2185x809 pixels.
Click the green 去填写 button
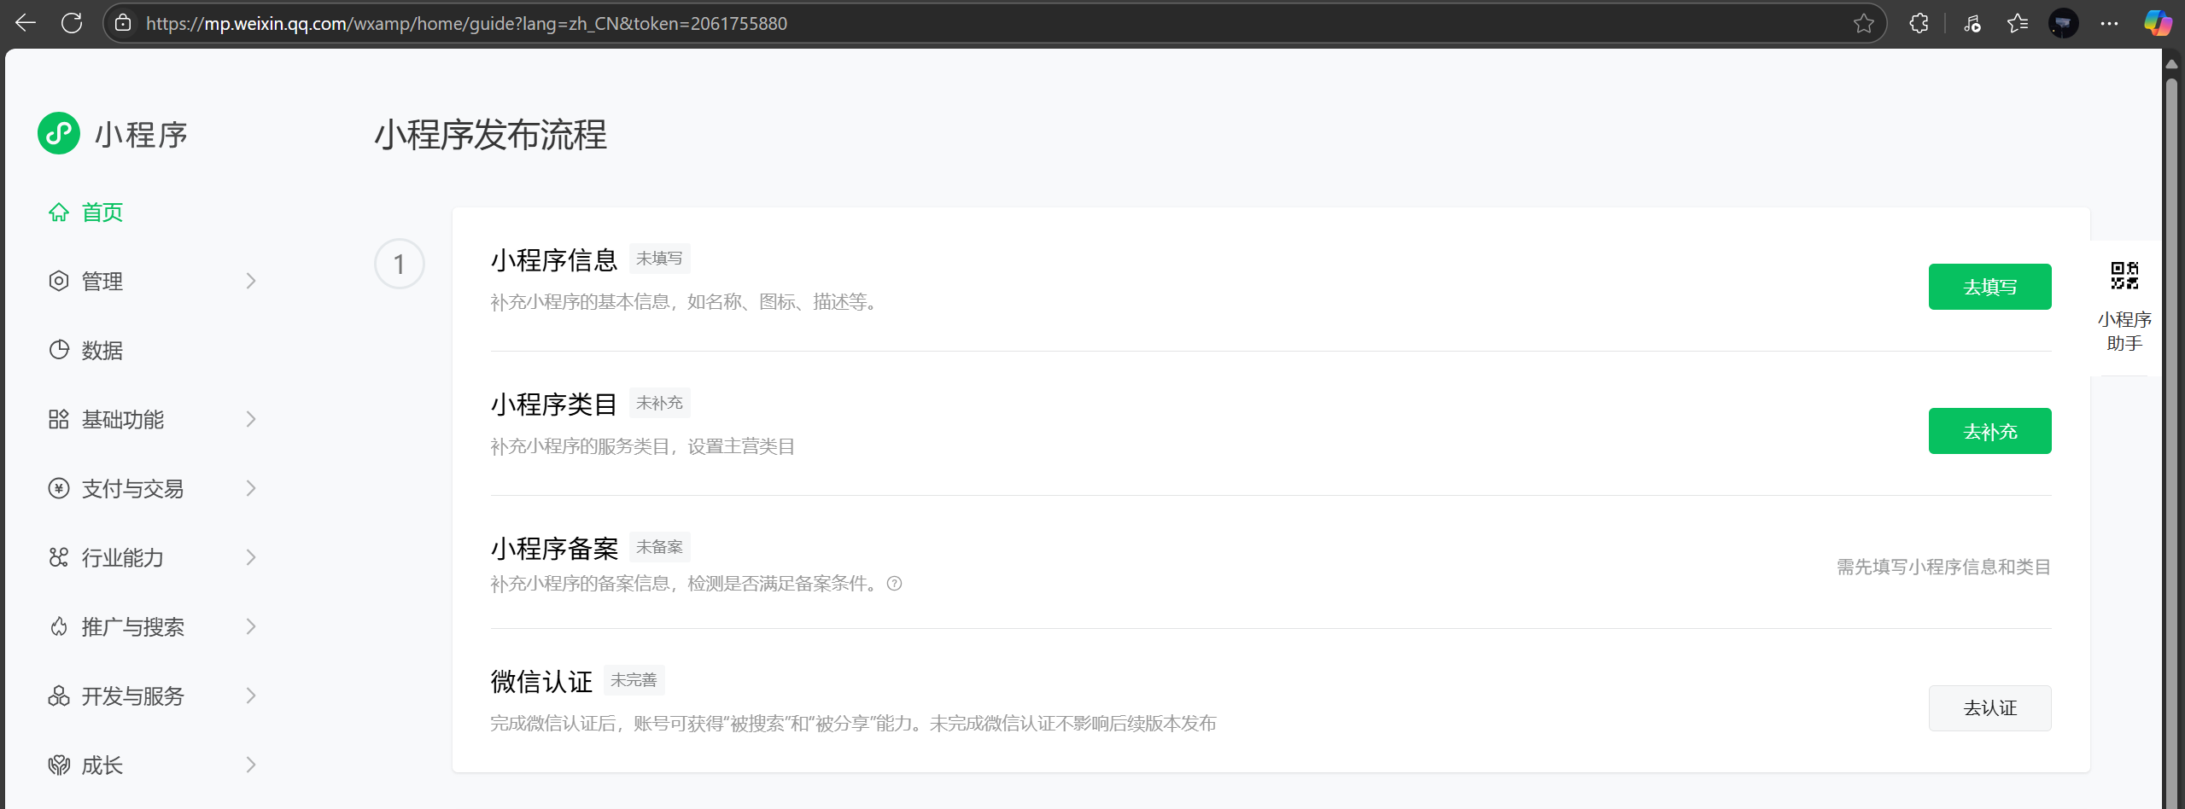click(1989, 287)
